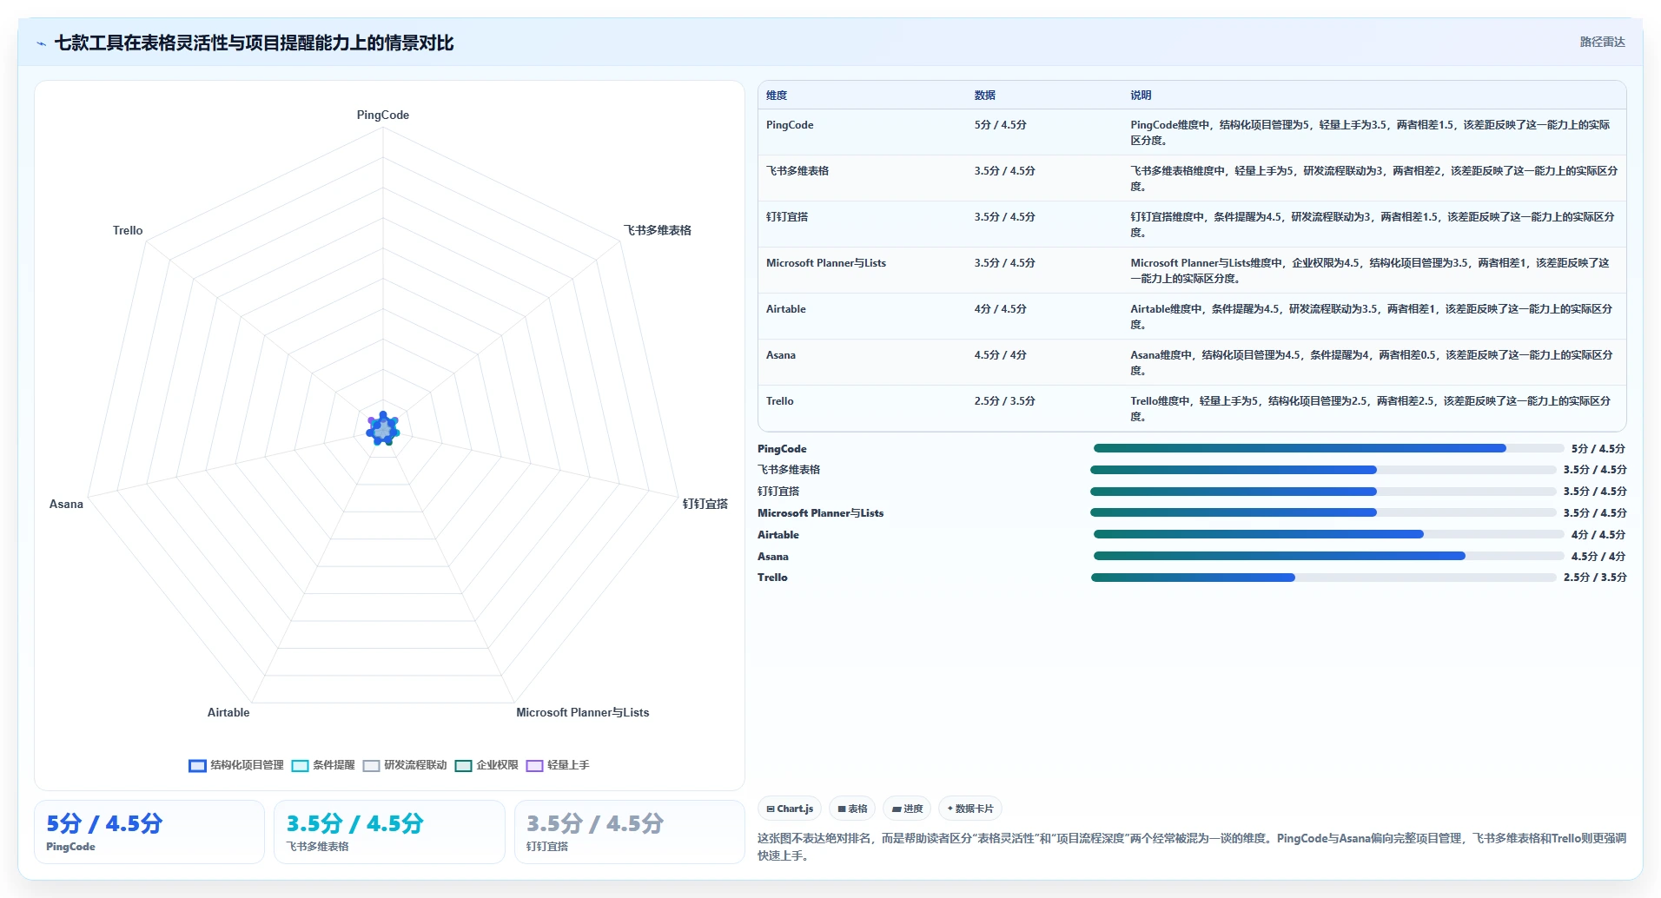The image size is (1661, 898).
Task: Click the 路径雷达 label in the header
Action: coord(1602,42)
